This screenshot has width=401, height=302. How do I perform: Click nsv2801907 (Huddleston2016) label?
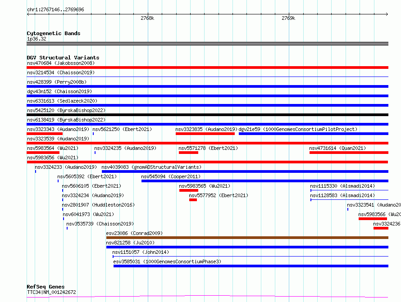pos(98,205)
